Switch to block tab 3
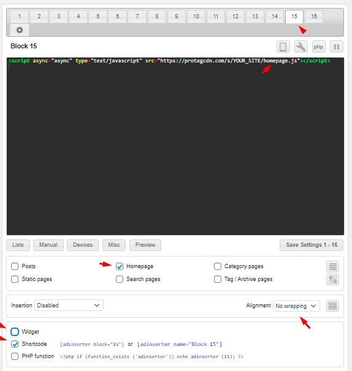Screen dimensions: 352x371 (x=59, y=17)
